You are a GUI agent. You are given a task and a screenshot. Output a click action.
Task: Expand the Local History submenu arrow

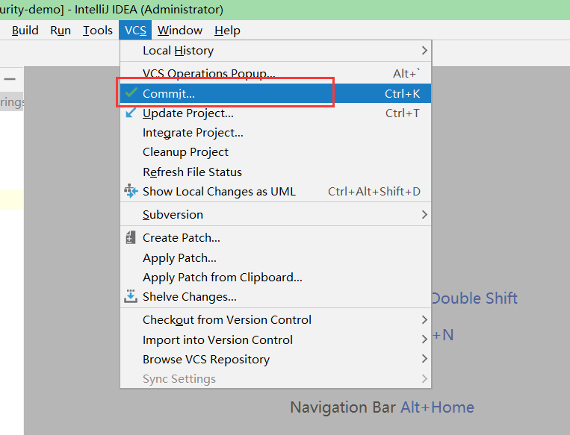pos(424,50)
